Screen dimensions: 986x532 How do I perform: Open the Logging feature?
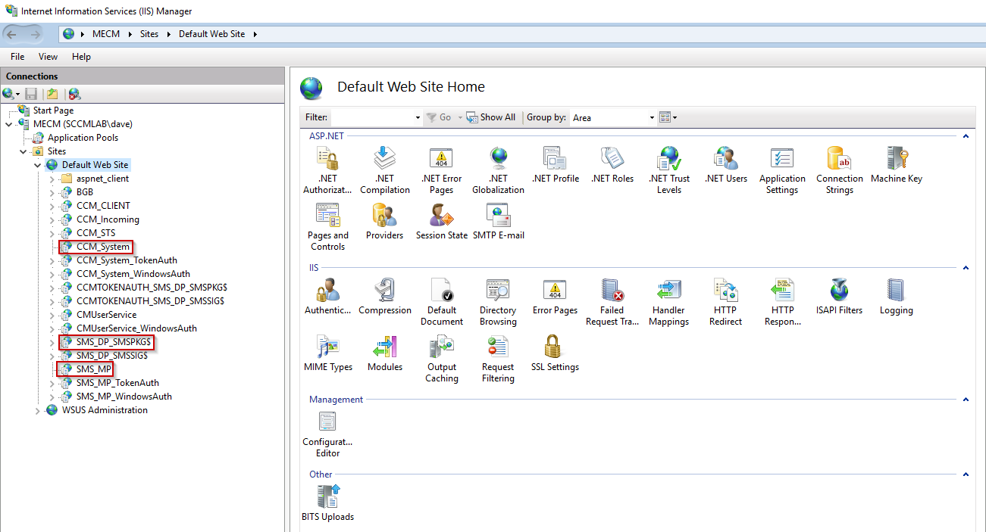(x=897, y=297)
